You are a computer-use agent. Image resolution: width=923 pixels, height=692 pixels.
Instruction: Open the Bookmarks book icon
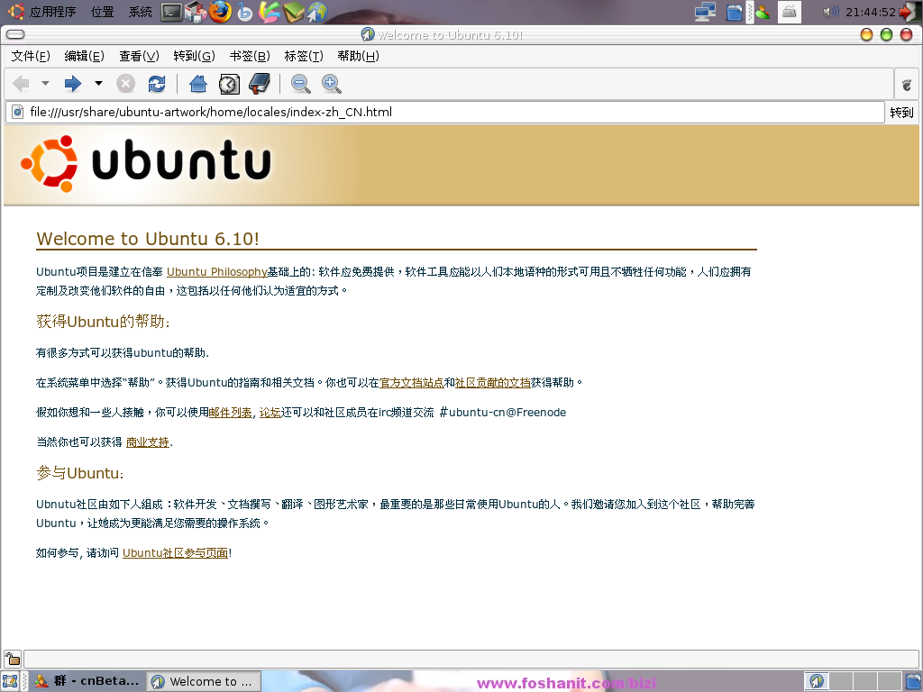coord(259,84)
